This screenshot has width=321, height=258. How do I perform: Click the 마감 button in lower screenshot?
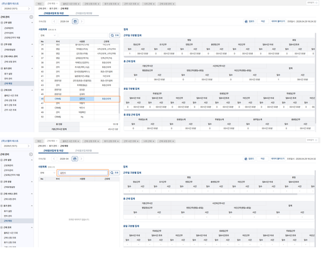(x=263, y=159)
